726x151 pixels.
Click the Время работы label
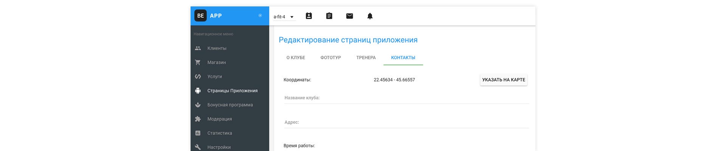[x=299, y=146]
